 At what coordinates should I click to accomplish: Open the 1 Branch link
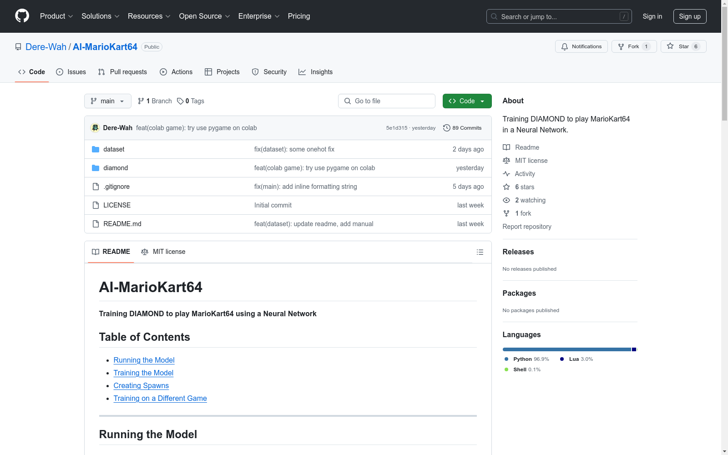155,101
